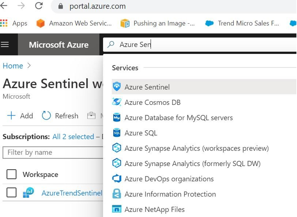Open the Pushing an Image bookmark icon
Image resolution: width=297 pixels, height=217 pixels.
pyautogui.click(x=125, y=23)
